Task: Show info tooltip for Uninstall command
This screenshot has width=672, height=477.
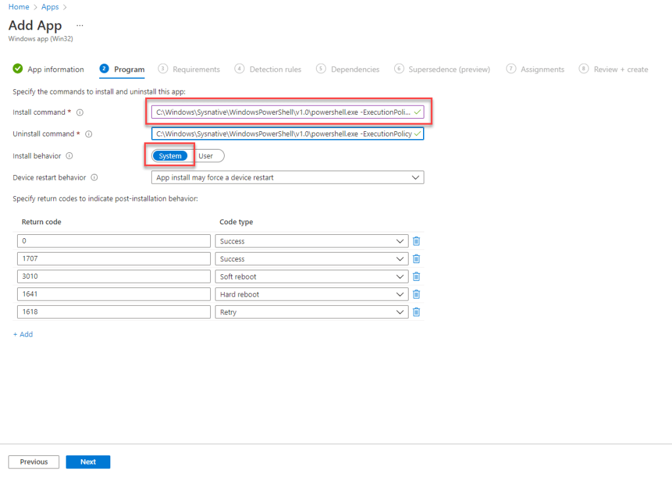Action: (88, 134)
